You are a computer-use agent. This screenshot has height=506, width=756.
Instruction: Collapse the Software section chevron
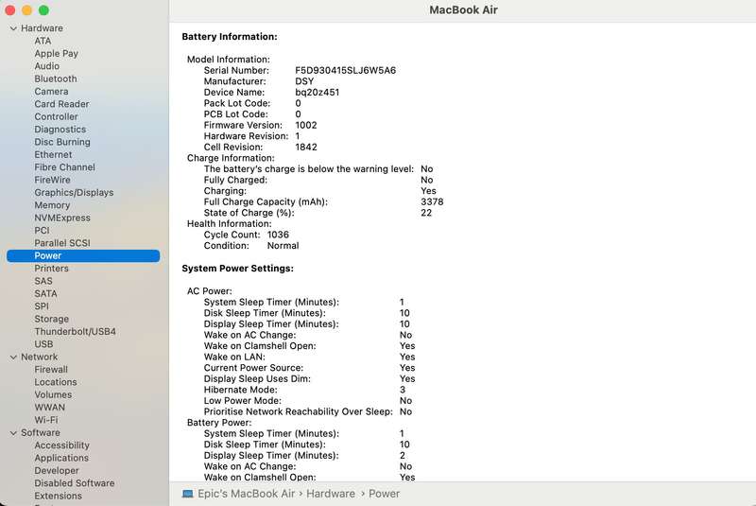[x=13, y=433]
